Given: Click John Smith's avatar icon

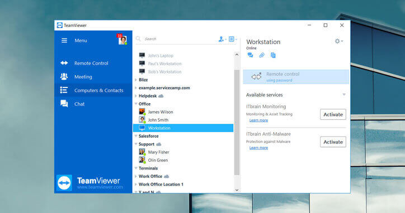Looking at the screenshot, I should tap(142, 119).
